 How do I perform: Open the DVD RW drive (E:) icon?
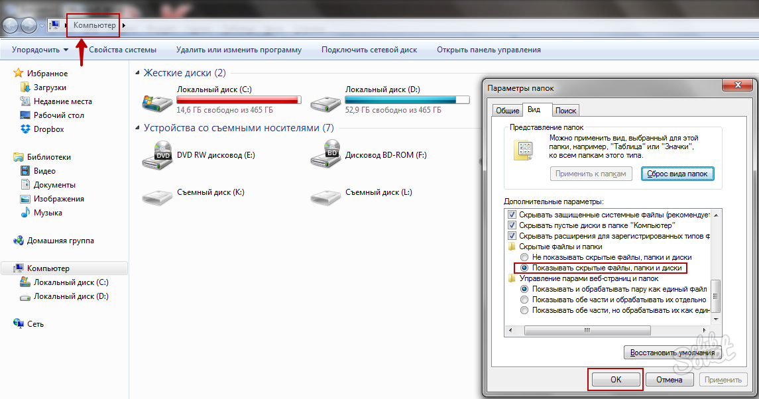pyautogui.click(x=157, y=155)
